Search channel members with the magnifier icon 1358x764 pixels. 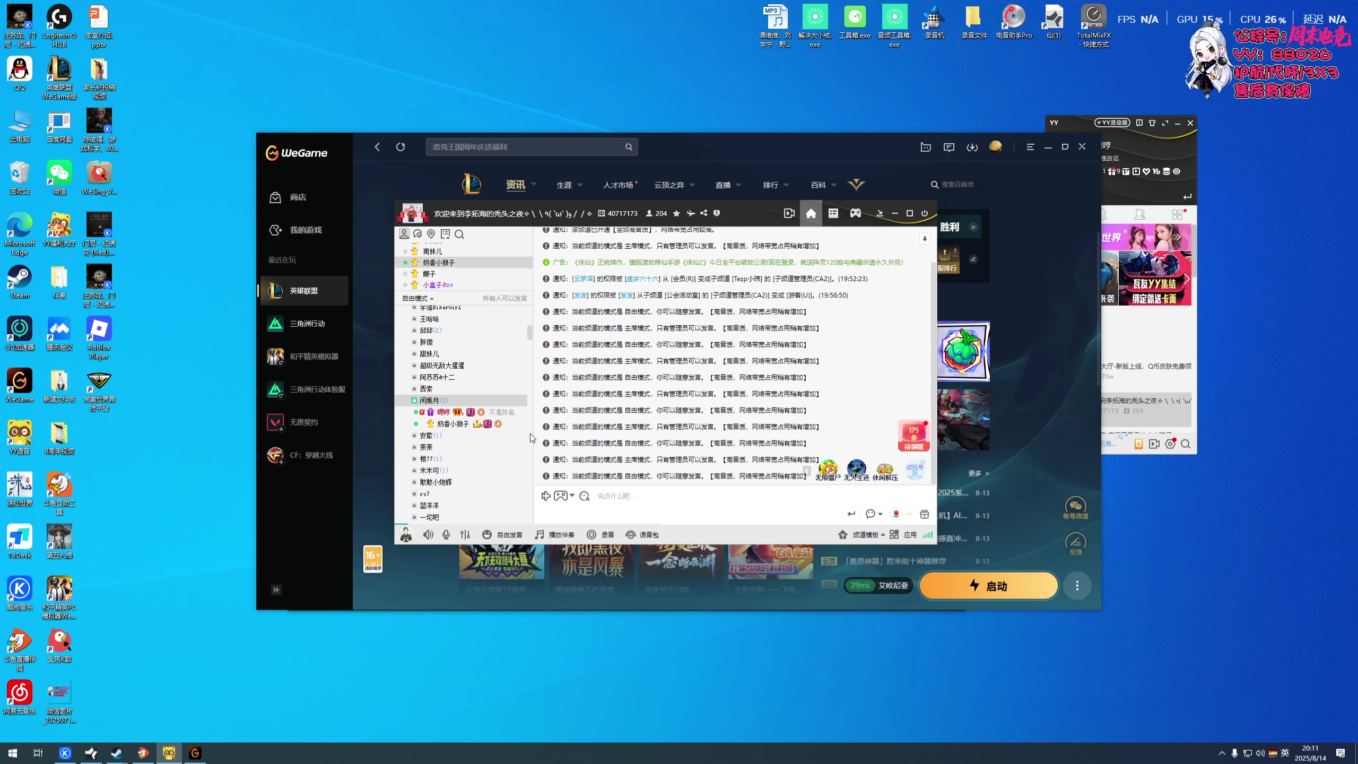459,234
